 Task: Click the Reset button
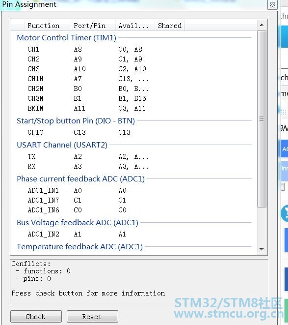click(92, 317)
